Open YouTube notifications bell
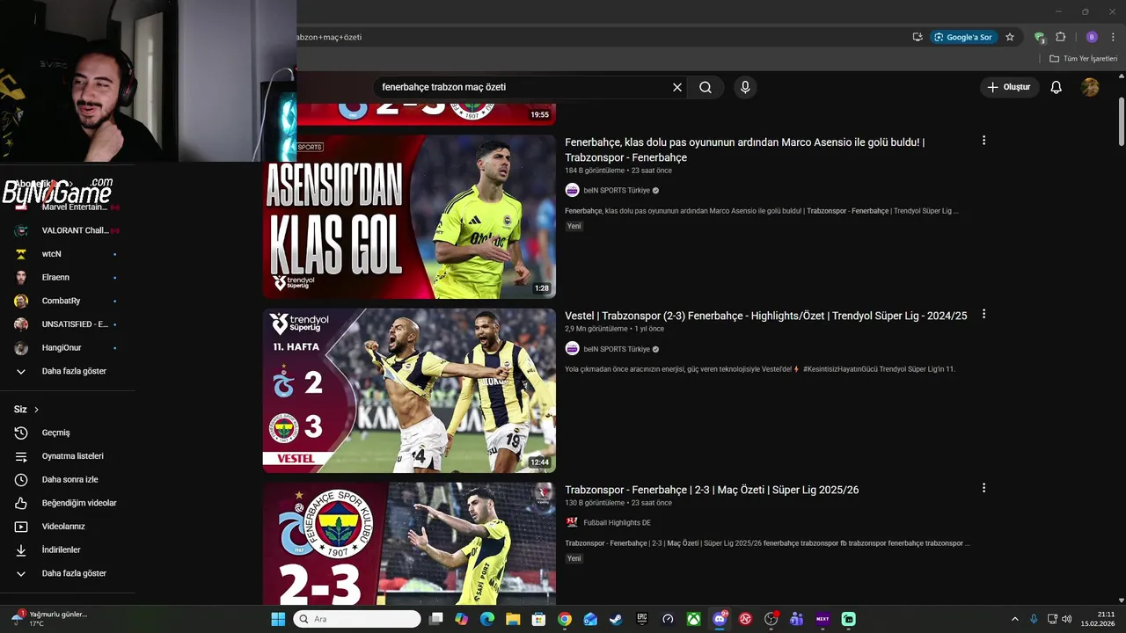Screen dimensions: 1126x633 click(1057, 87)
